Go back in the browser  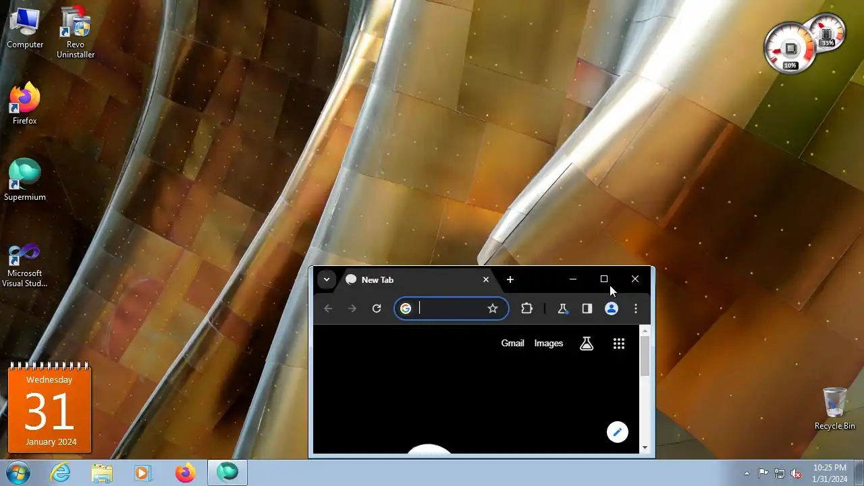click(328, 308)
